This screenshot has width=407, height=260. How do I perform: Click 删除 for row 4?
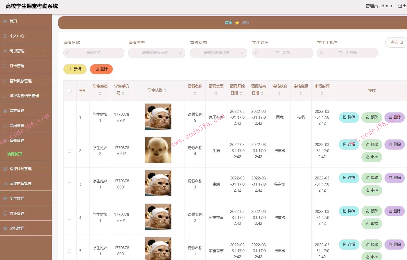pyautogui.click(x=395, y=211)
